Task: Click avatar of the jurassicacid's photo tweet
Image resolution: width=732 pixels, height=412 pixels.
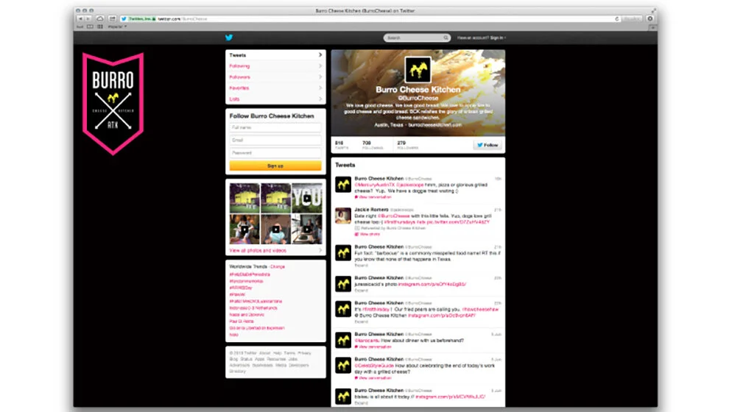Action: click(343, 284)
